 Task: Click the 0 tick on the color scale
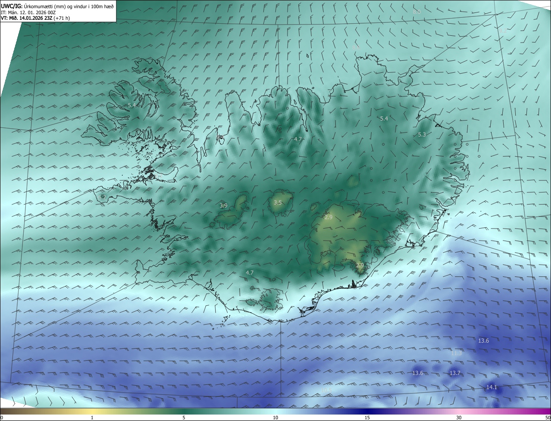pos(1,418)
